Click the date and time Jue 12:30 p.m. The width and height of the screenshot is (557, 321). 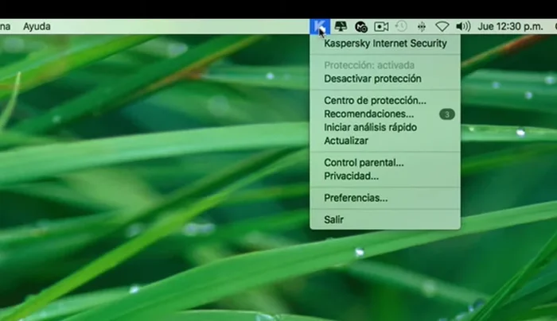[510, 26]
